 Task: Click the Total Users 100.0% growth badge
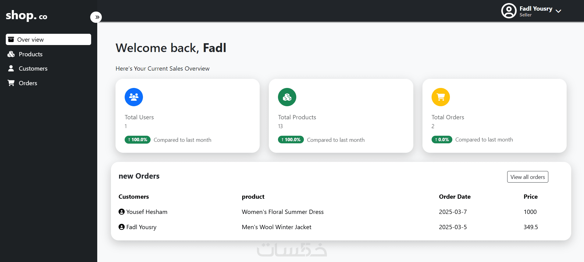click(137, 140)
